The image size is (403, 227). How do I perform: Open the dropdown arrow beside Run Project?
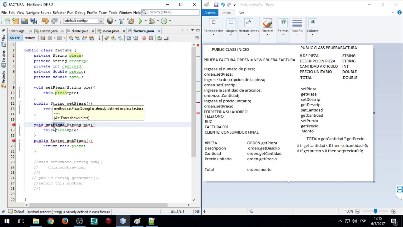(x=145, y=21)
